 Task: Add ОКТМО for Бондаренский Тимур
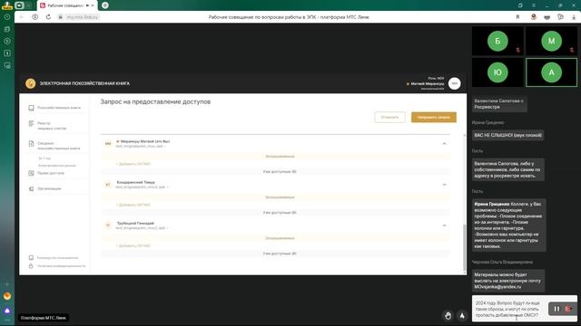pos(133,205)
